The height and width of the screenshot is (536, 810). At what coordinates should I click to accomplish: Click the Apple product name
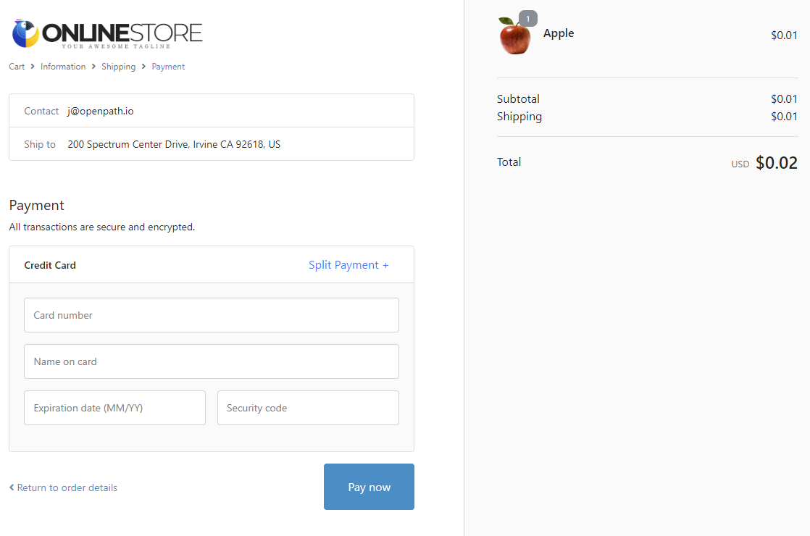(x=559, y=33)
